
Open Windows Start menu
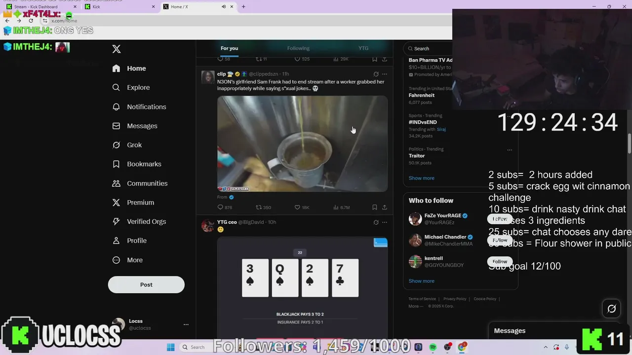click(170, 347)
